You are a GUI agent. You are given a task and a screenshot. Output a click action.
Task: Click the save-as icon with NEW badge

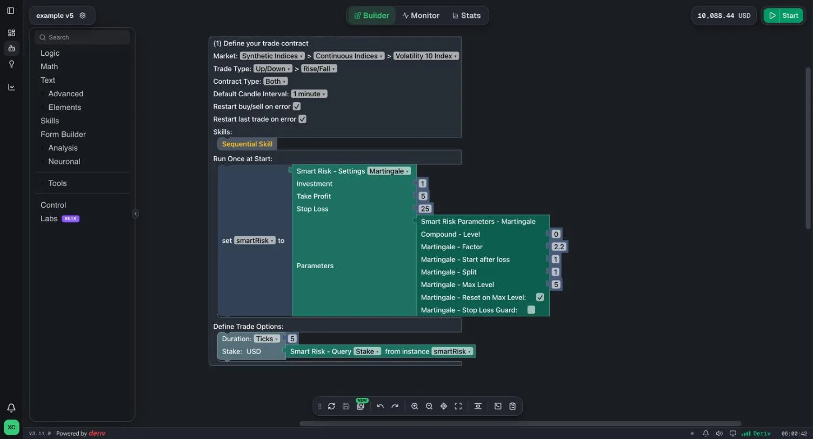(x=361, y=406)
